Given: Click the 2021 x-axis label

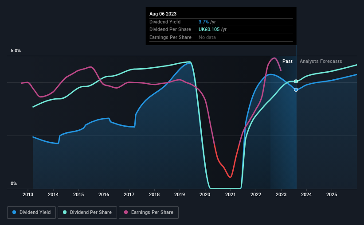Looking at the screenshot, I should (231, 194).
